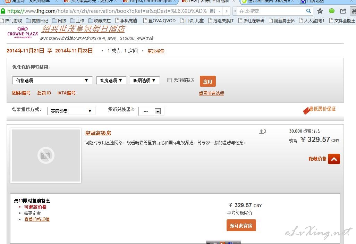The image size is (356, 244).
Task: Open the 客房类型 sort dropdown
Action: [x=71, y=111]
